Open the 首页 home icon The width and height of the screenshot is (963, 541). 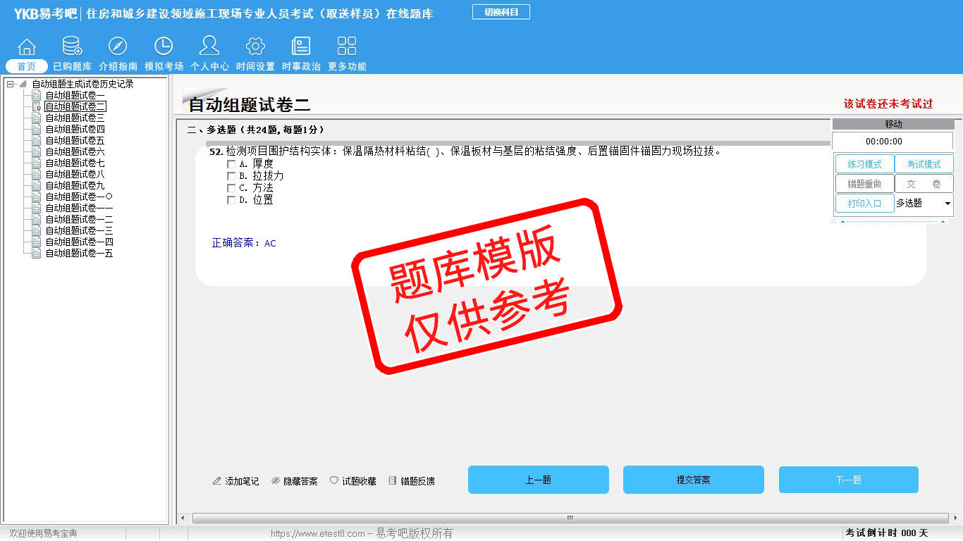(27, 46)
